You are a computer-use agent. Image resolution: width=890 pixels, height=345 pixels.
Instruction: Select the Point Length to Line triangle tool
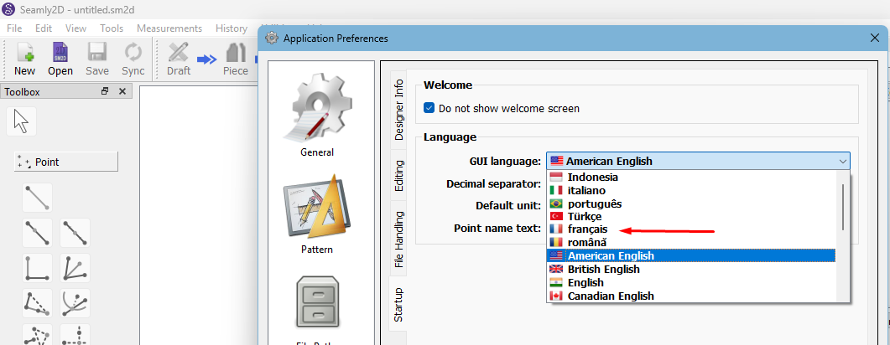point(37,303)
